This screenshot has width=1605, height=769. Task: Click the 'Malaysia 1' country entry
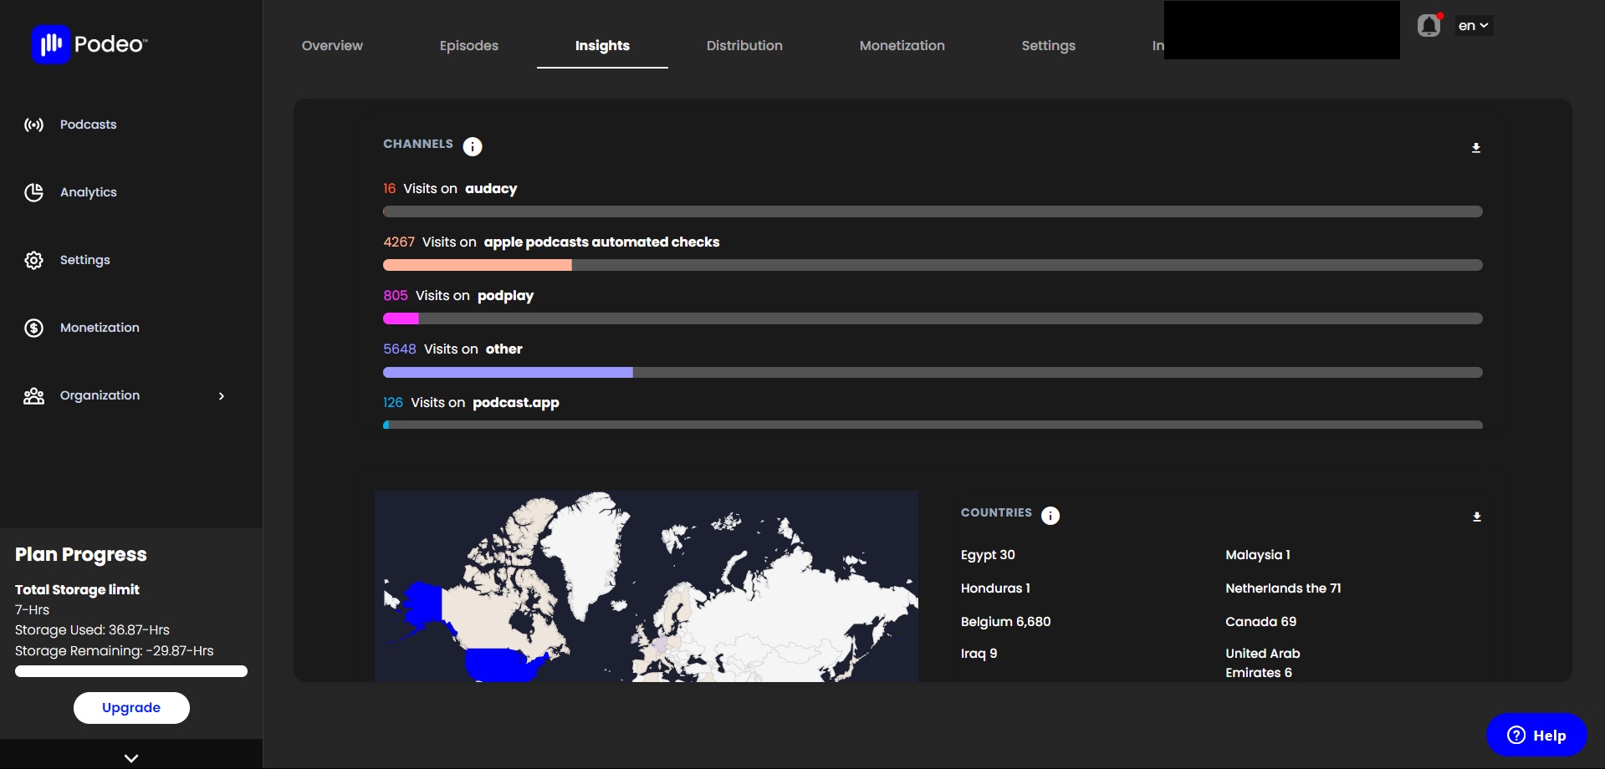(x=1258, y=555)
